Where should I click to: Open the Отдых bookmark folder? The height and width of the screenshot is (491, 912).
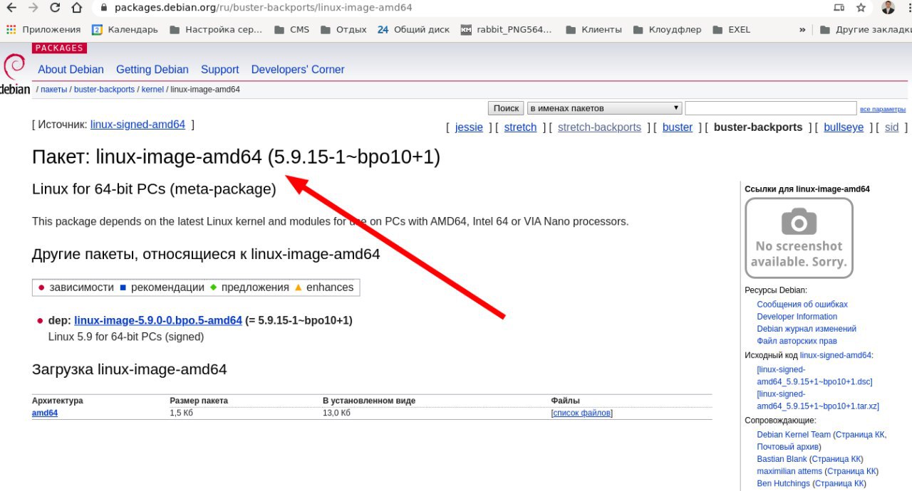point(343,29)
